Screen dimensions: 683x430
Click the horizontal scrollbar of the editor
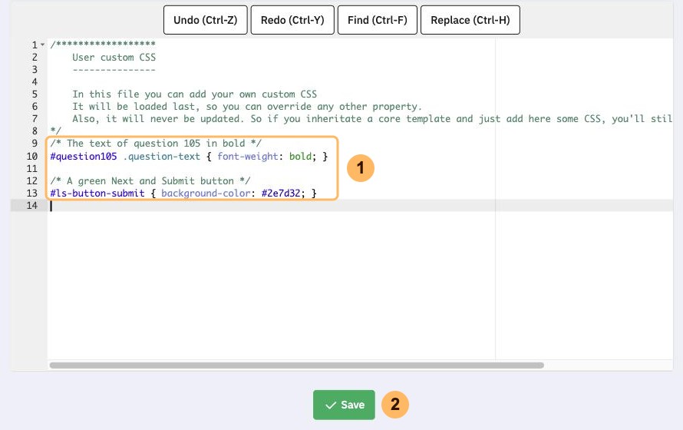pos(297,365)
